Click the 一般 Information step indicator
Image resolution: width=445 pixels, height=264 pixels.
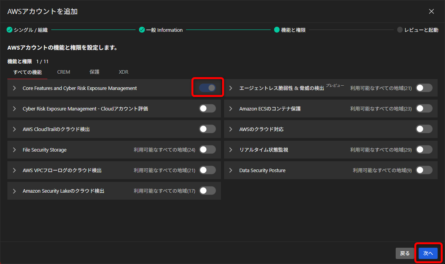[x=161, y=30]
